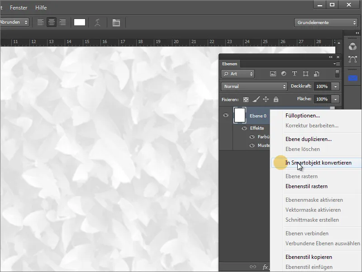
Task: Open the Fenster menu
Action: click(x=19, y=8)
